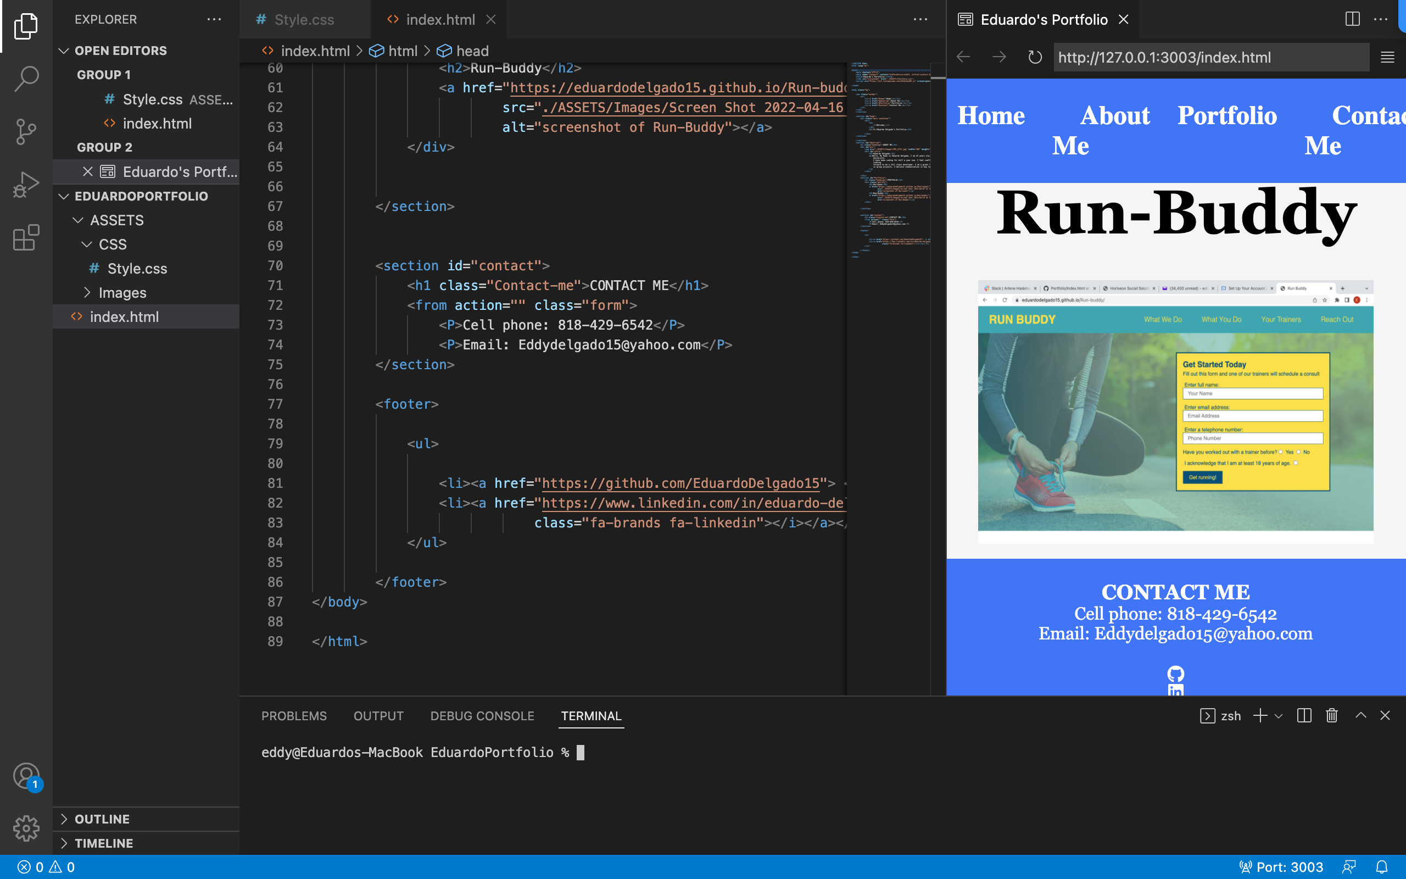Split the terminal panel icon

tap(1304, 716)
